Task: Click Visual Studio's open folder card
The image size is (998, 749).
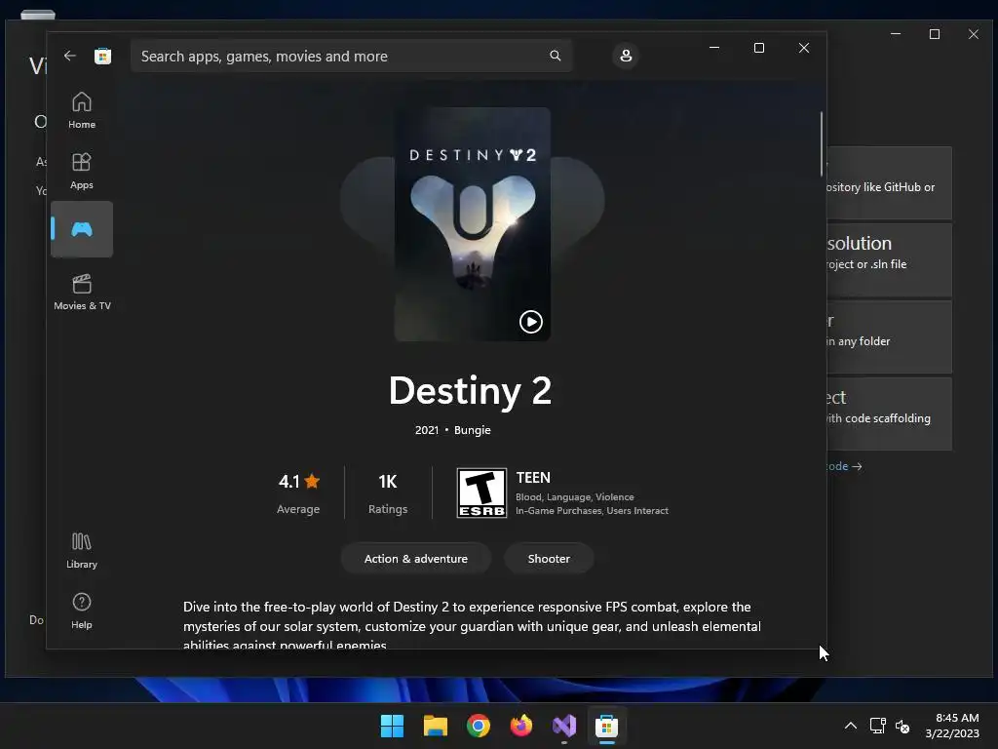Action: tap(889, 336)
